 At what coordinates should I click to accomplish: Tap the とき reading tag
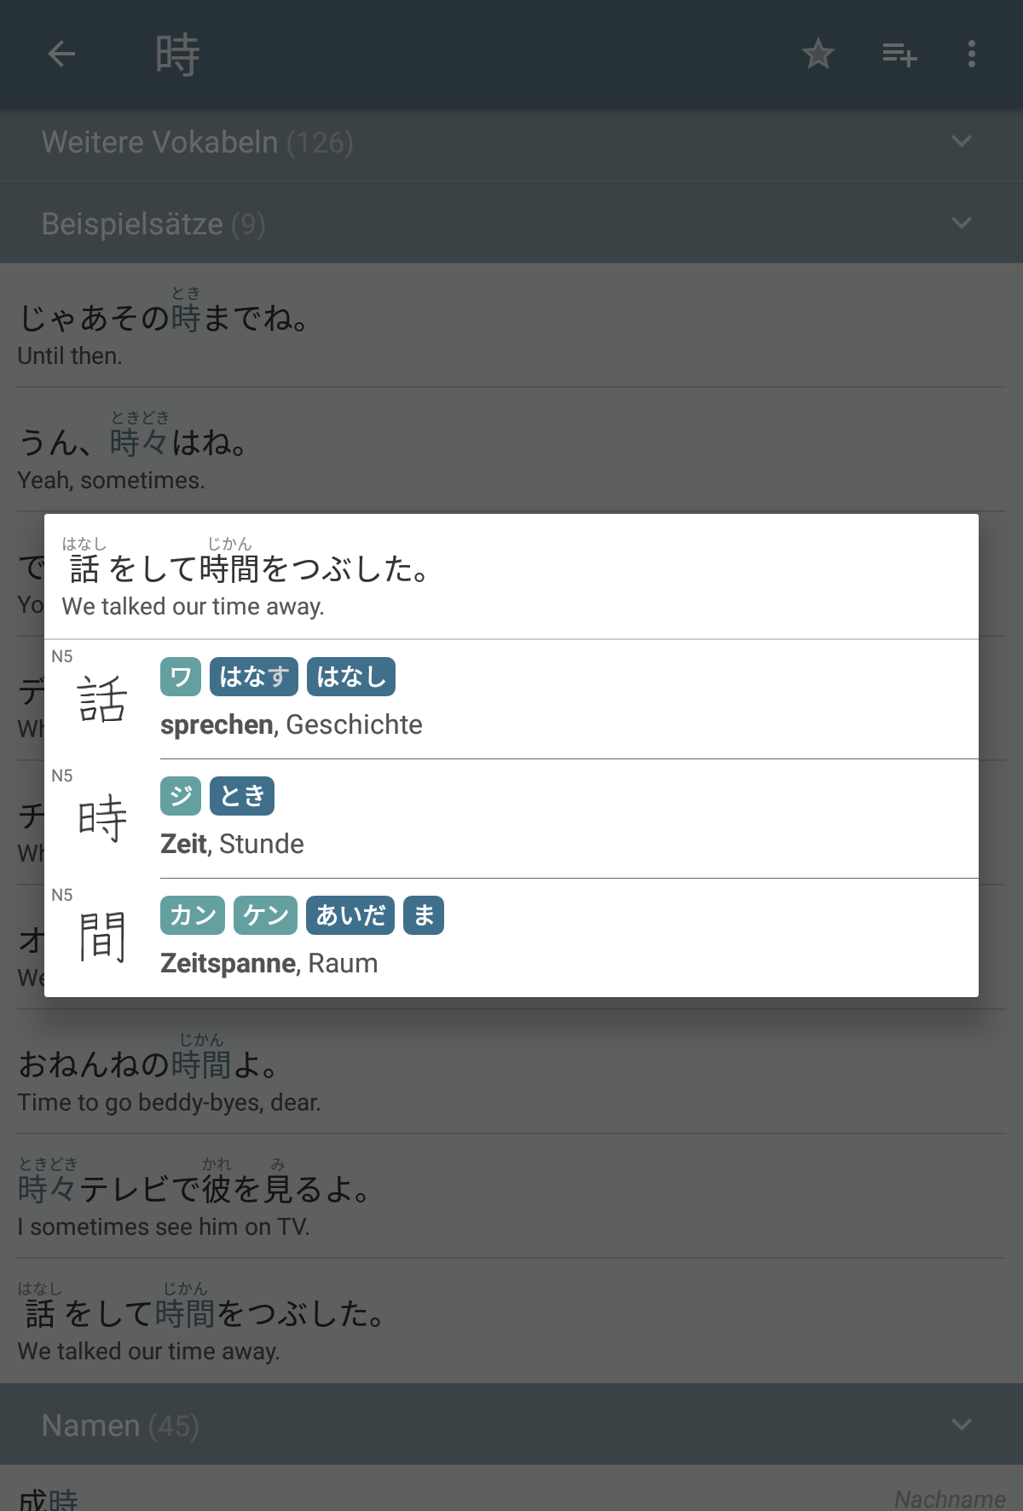pos(242,796)
